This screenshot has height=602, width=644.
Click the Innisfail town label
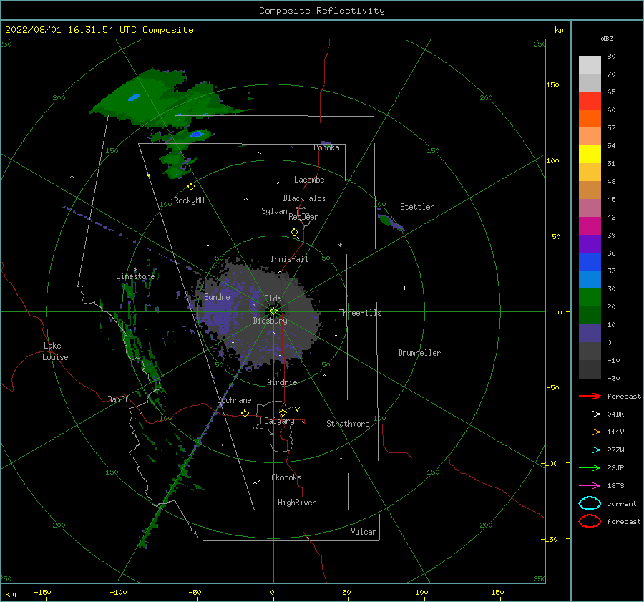(x=289, y=259)
